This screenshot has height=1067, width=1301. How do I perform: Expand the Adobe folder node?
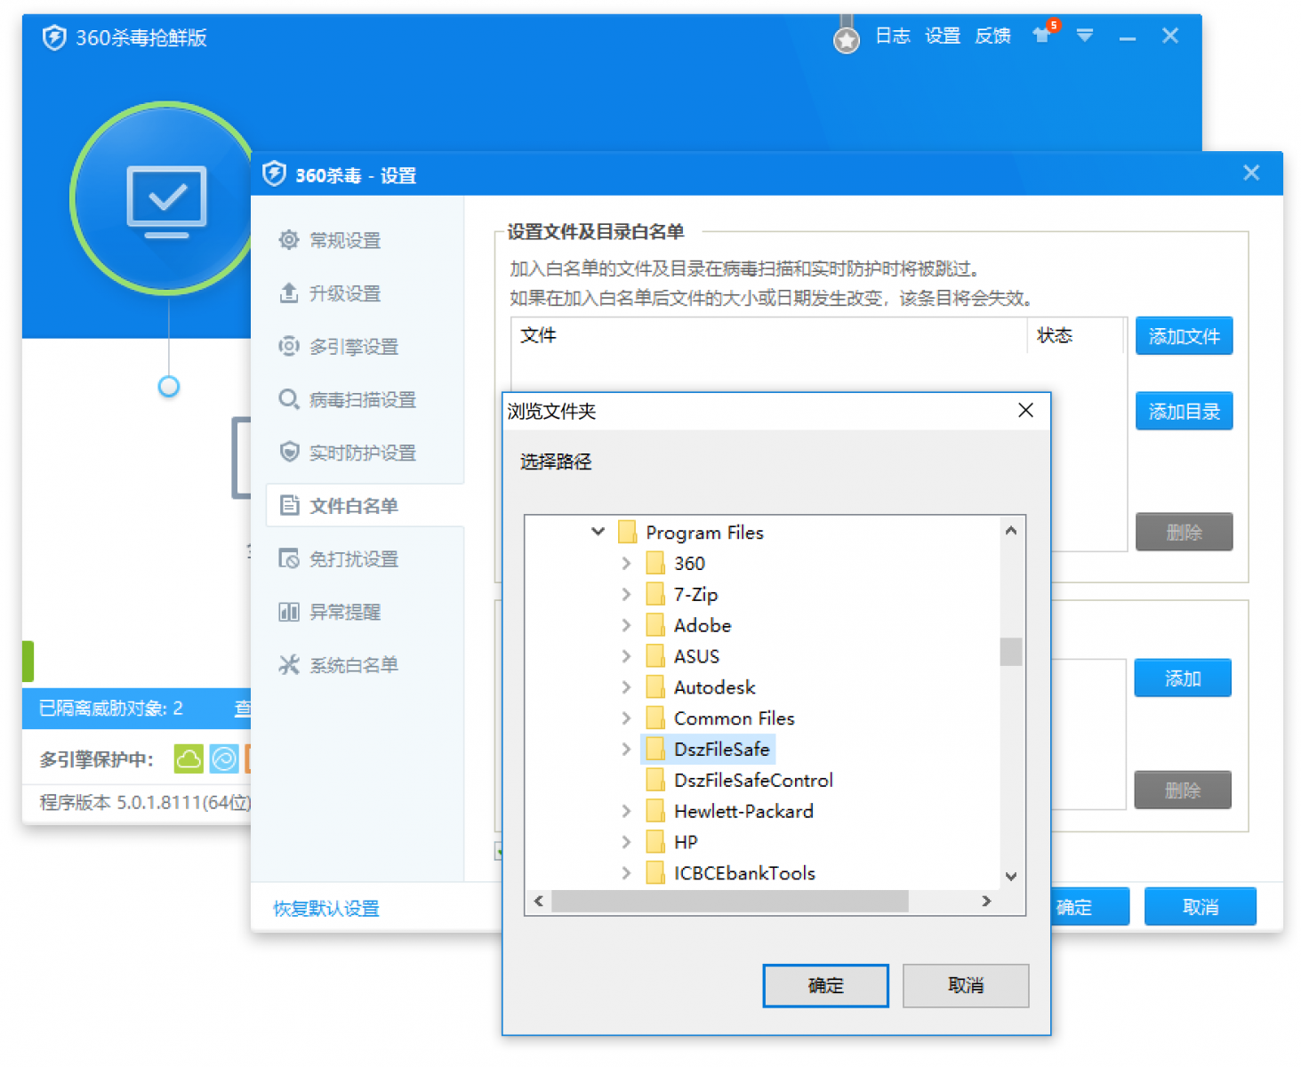click(x=626, y=625)
